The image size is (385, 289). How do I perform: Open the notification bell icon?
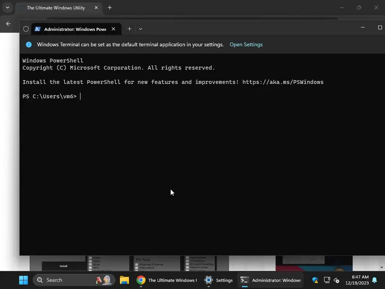pos(375,280)
